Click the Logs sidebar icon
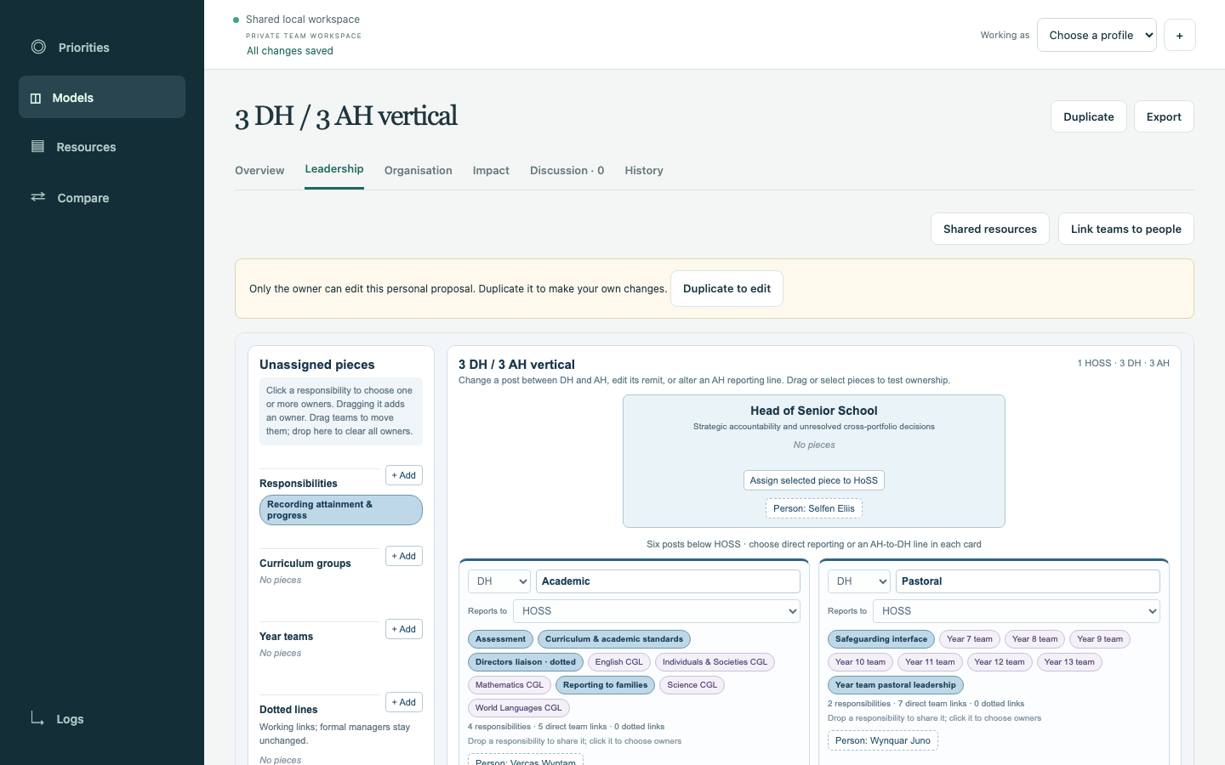Viewport: 1225px width, 765px height. 37,718
